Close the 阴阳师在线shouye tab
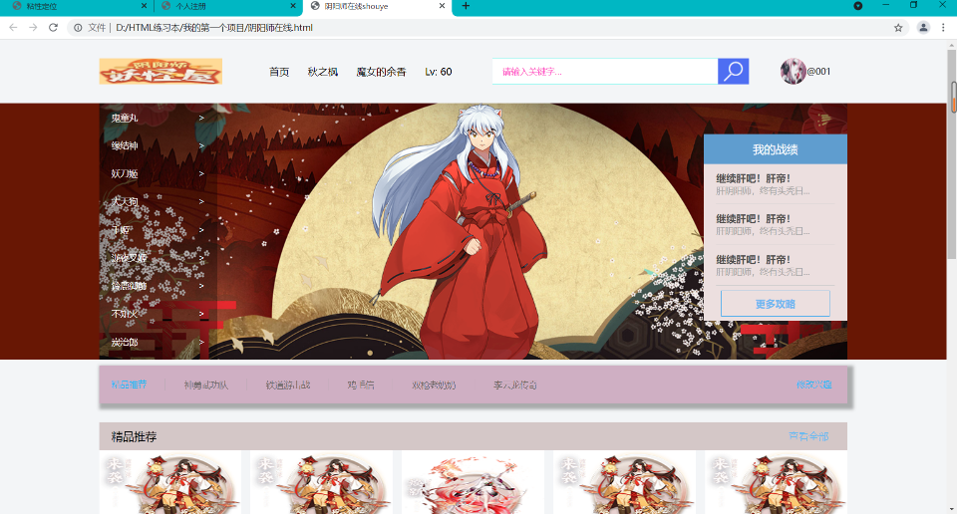 pos(442,6)
